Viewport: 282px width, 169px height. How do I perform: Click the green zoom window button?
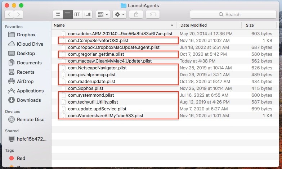point(21,5)
